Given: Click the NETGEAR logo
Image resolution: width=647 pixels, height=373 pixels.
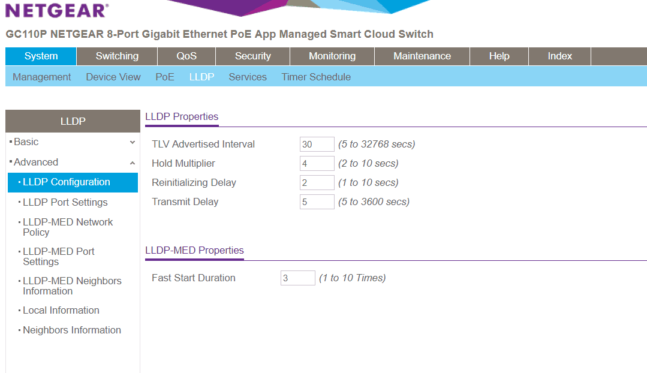Looking at the screenshot, I should [57, 10].
